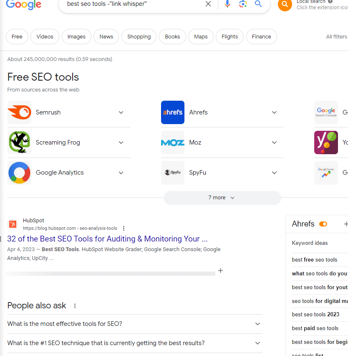
Task: Open Google Lens image search
Action: pyautogui.click(x=243, y=4)
